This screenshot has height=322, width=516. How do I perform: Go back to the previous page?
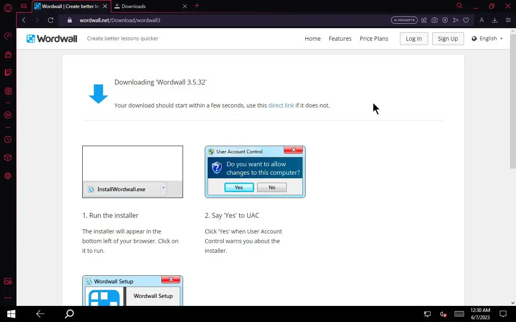coord(24,20)
